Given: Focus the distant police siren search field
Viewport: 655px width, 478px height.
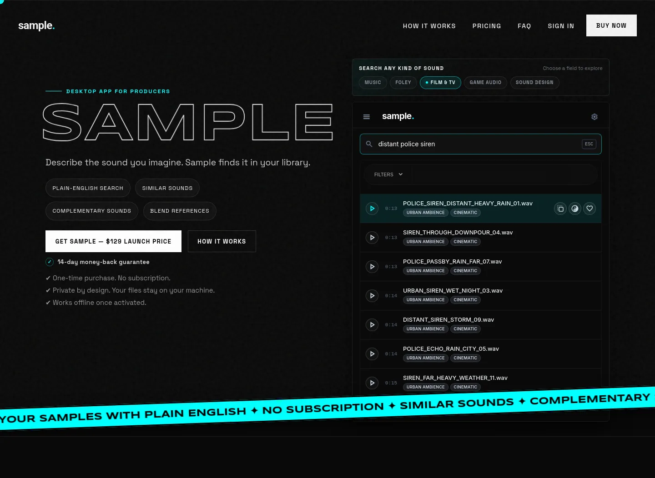Looking at the screenshot, I should [x=481, y=144].
